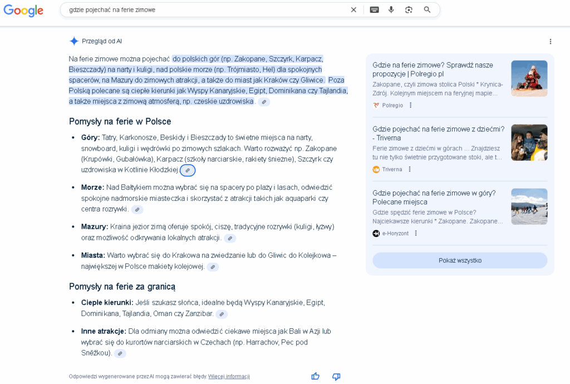This screenshot has width=570, height=384.
Task: Open the 'Więcej informacji' link
Action: [229, 376]
